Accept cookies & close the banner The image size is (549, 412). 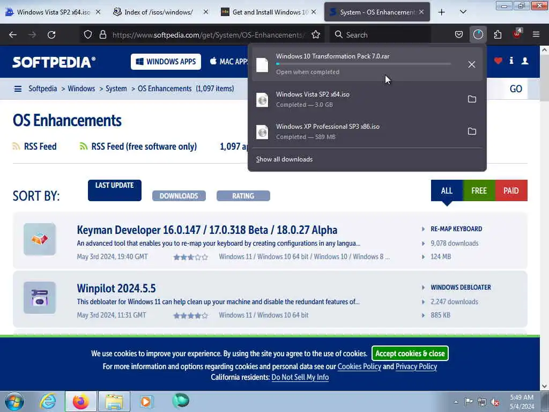pyautogui.click(x=410, y=353)
